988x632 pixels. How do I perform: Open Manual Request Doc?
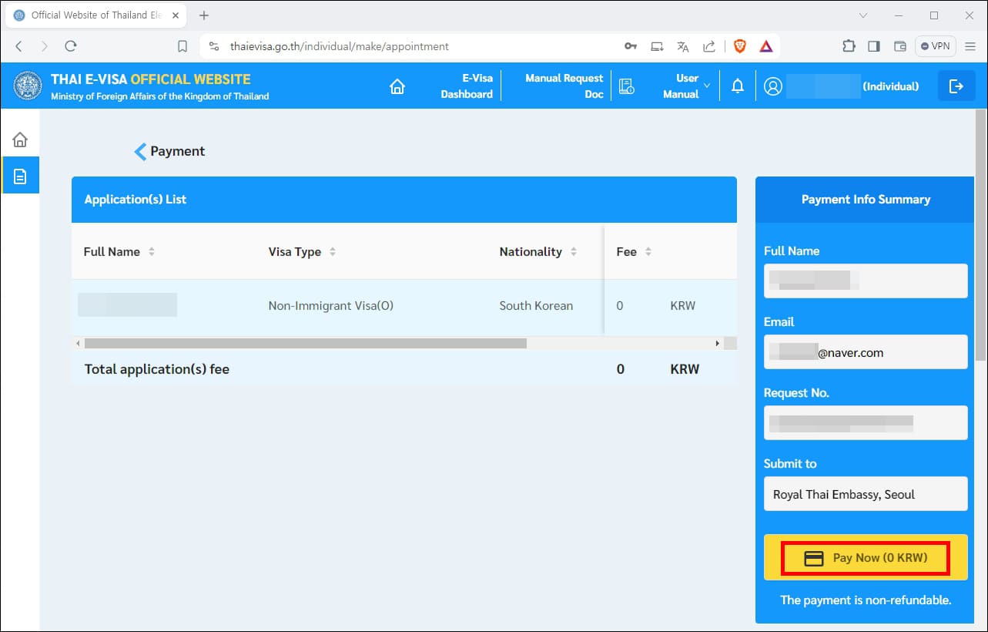[564, 86]
